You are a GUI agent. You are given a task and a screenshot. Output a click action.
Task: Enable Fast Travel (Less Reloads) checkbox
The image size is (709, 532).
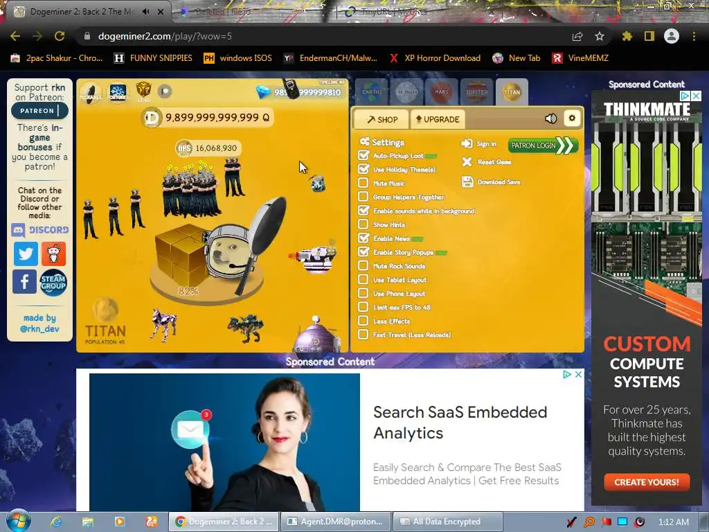point(363,335)
